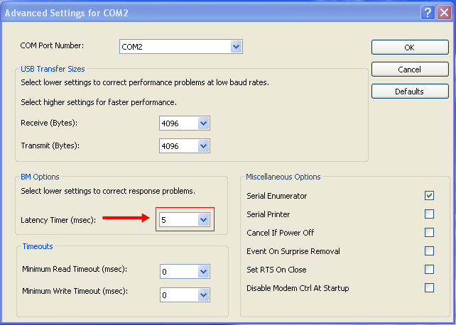Click the Cancel button

point(410,70)
